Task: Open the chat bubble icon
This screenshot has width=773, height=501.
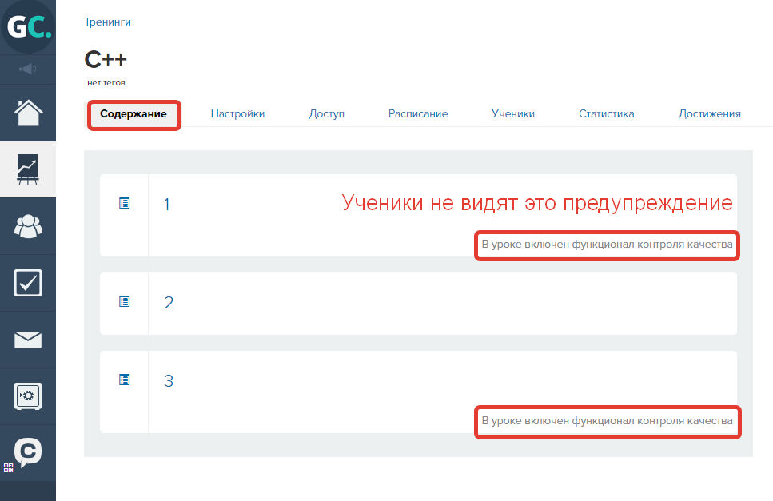Action: pos(28,451)
